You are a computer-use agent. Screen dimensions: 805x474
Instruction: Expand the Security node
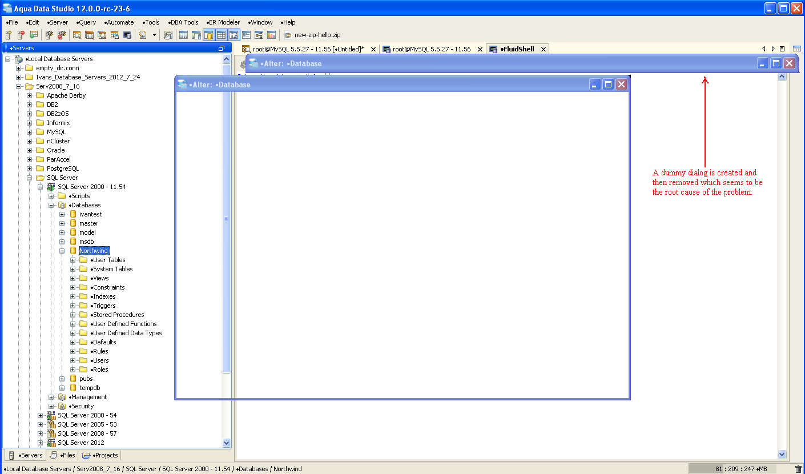(52, 406)
